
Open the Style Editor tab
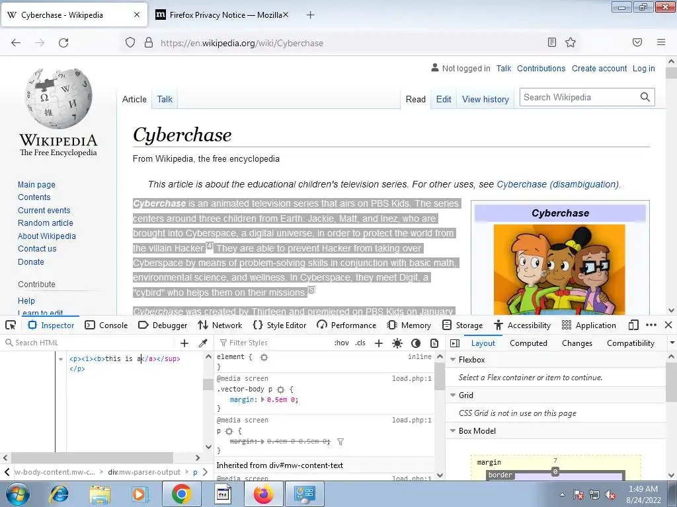pos(280,325)
